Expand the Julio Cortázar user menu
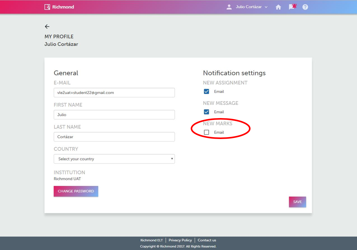The height and width of the screenshot is (250, 357). (x=251, y=7)
